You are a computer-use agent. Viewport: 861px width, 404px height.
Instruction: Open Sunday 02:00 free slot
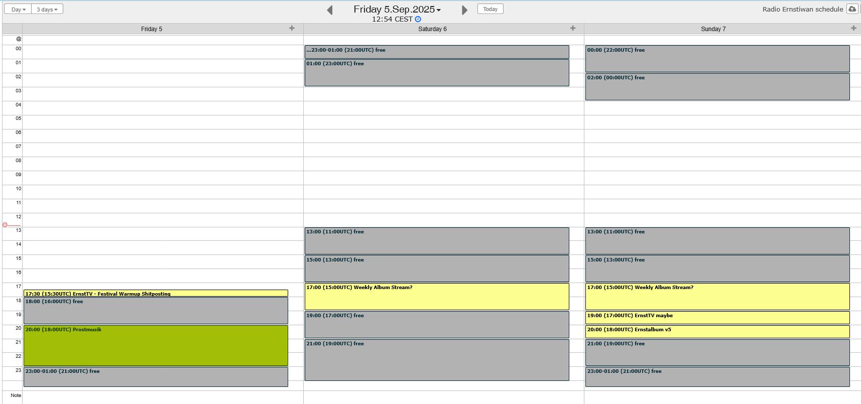pyautogui.click(x=717, y=87)
